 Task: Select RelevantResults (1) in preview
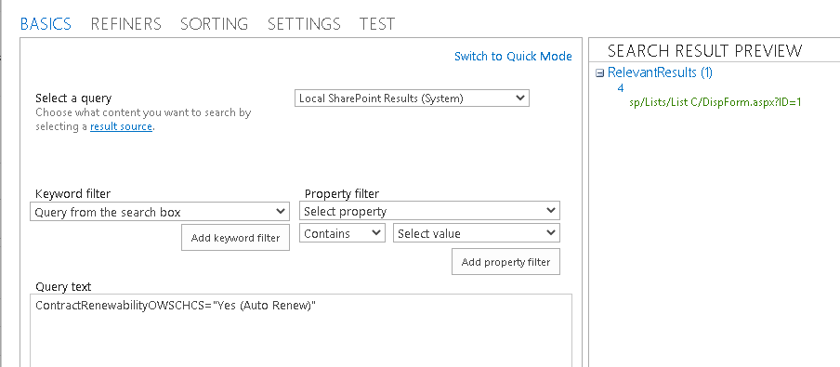pyautogui.click(x=660, y=72)
